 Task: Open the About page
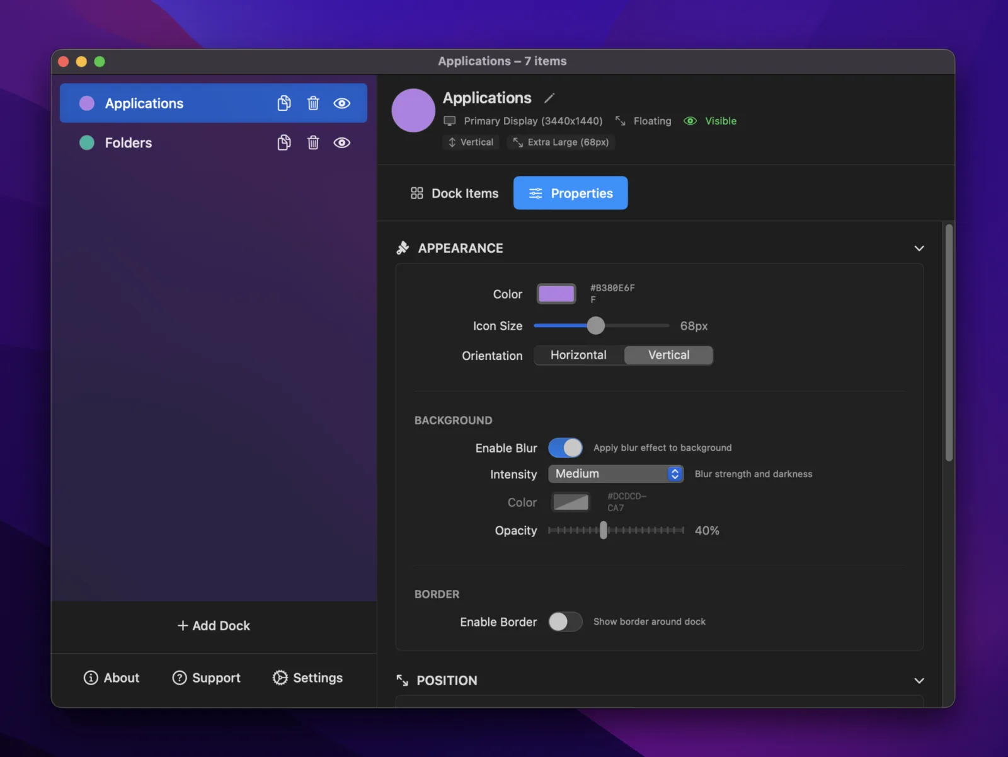tap(112, 678)
